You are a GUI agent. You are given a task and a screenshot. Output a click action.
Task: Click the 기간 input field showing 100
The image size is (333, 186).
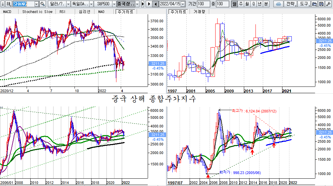(203, 4)
